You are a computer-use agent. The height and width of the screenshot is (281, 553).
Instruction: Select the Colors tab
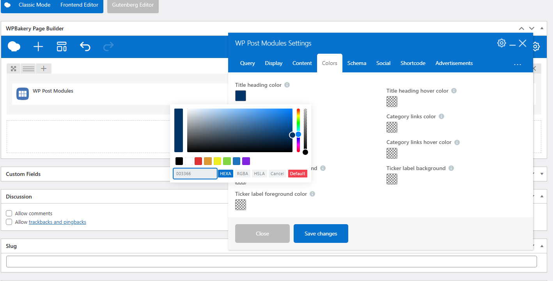(330, 63)
